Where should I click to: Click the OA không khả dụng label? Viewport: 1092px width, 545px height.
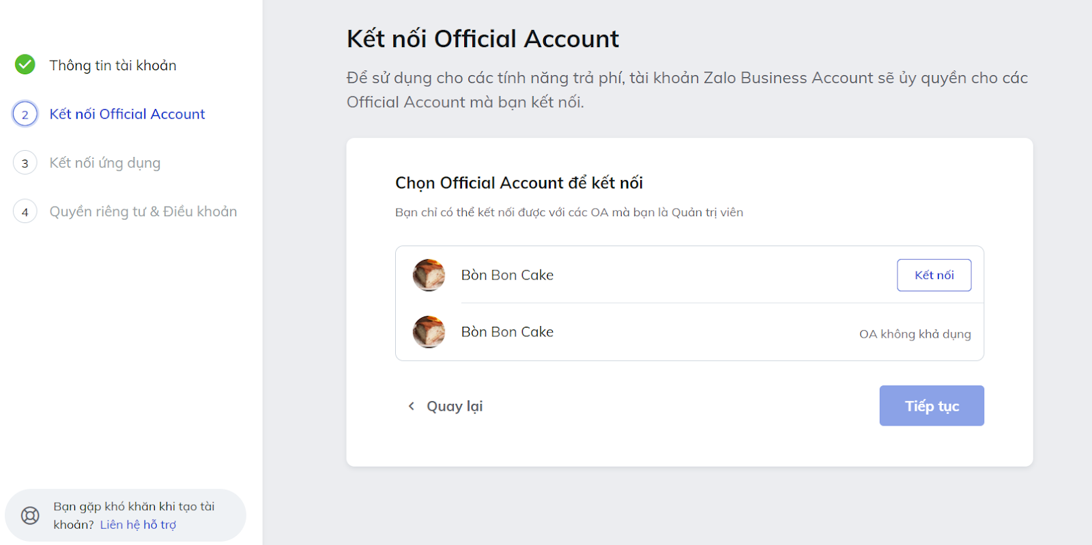click(x=915, y=334)
